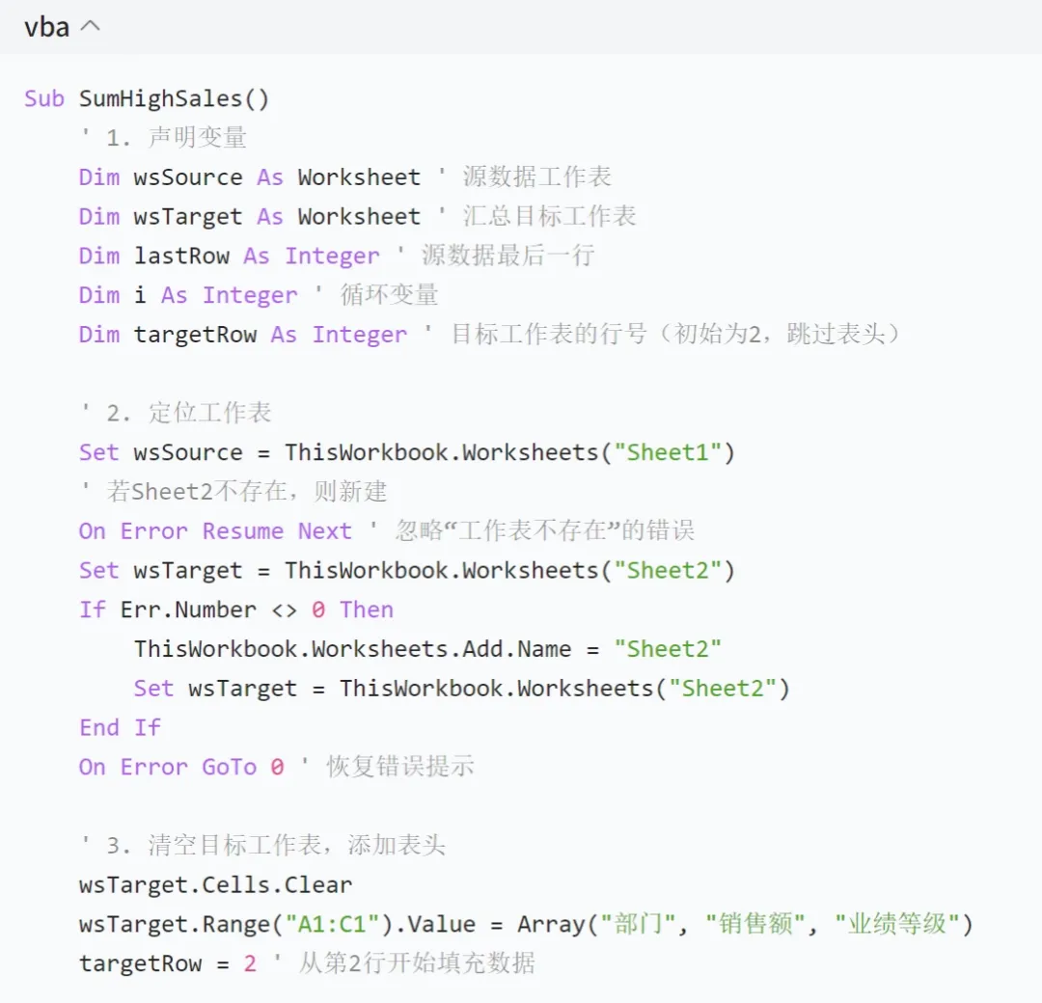Click the "Sheet1" string literal
Image resolution: width=1042 pixels, height=1003 pixels.
point(668,452)
